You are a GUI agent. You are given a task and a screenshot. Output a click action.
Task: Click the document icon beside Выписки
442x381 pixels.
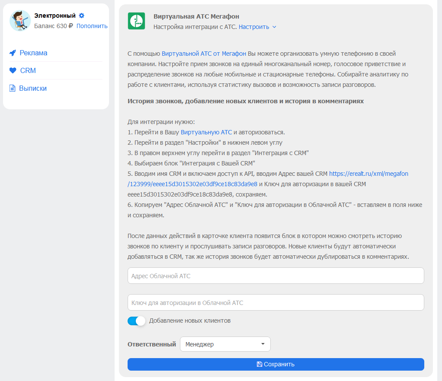[13, 88]
